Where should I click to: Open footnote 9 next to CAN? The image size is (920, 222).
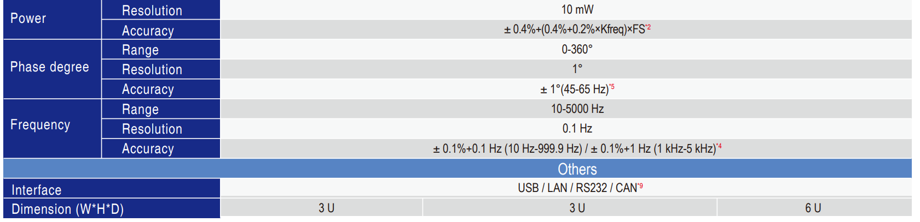pyautogui.click(x=640, y=186)
